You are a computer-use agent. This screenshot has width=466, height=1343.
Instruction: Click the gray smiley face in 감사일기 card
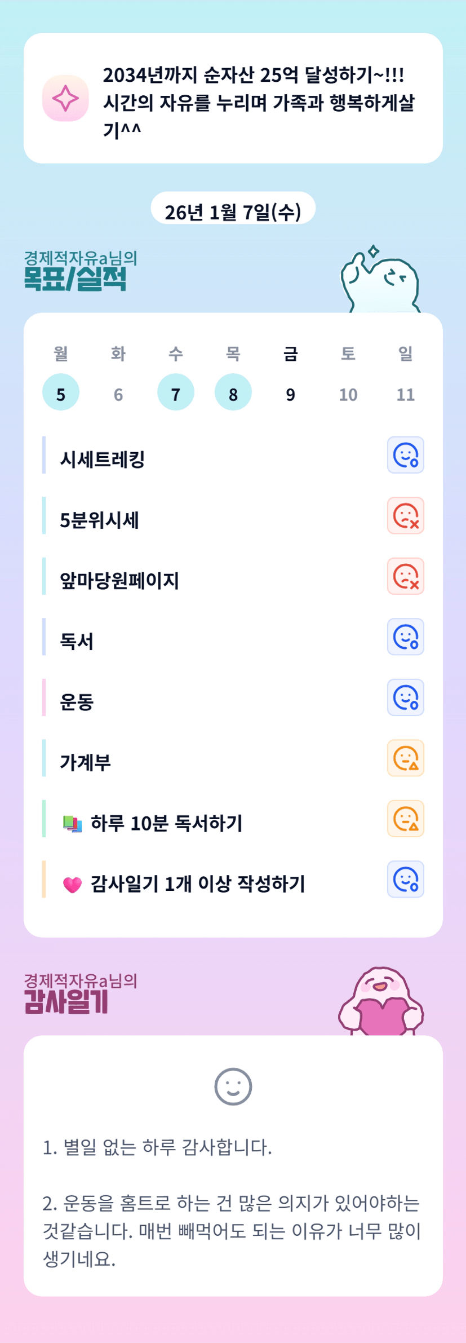click(x=233, y=1086)
